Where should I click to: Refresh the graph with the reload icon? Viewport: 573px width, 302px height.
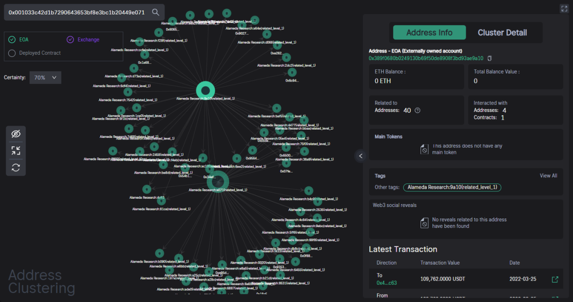pyautogui.click(x=16, y=167)
